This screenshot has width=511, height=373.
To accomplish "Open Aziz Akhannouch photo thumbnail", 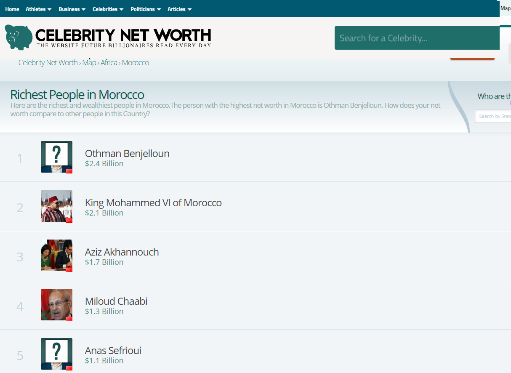I will click(x=56, y=255).
